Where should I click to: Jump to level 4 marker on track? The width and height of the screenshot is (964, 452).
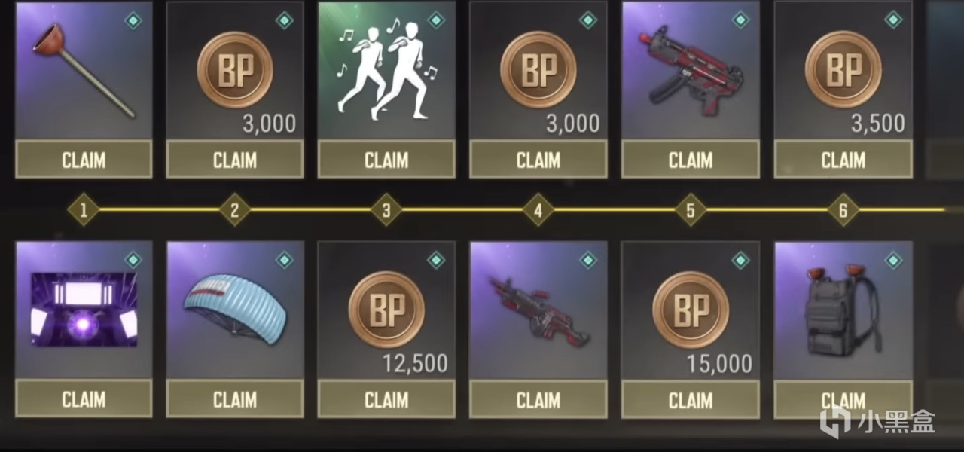(538, 210)
